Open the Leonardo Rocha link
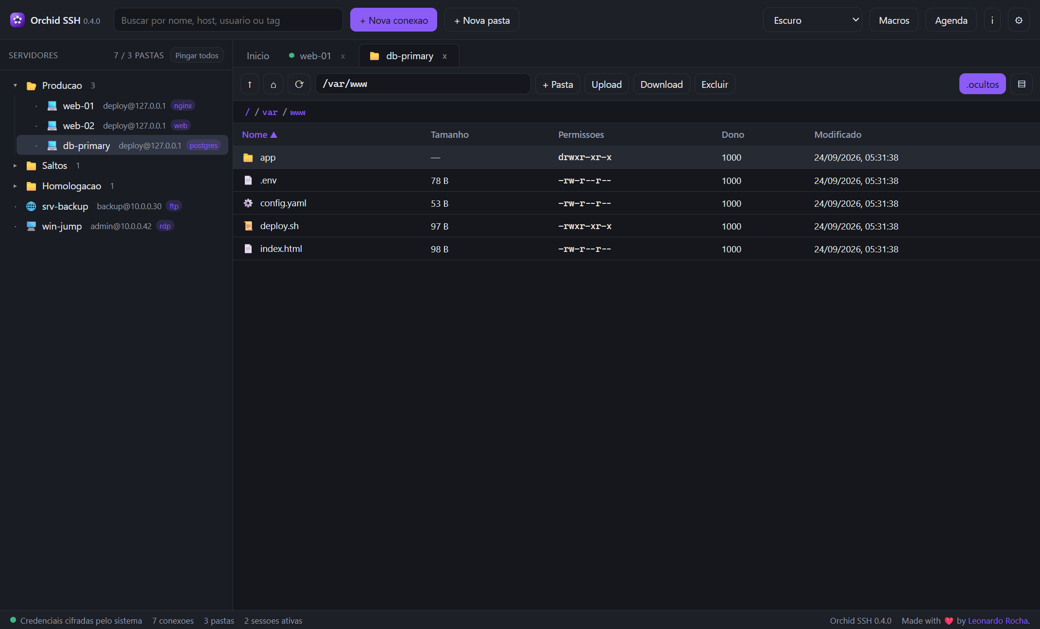The width and height of the screenshot is (1040, 629). point(998,620)
